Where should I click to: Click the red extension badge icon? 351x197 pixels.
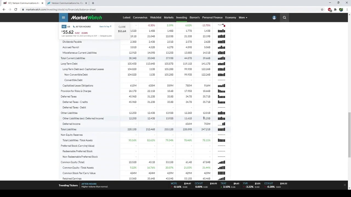[330, 10]
